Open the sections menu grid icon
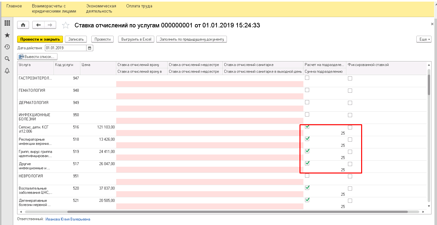 click(7, 23)
